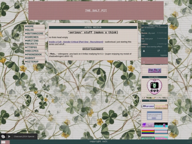
Task: Open the HOME navigation link
Action: (34, 26)
